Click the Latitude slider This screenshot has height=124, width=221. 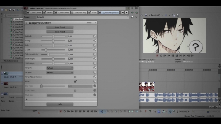[x=53, y=36]
